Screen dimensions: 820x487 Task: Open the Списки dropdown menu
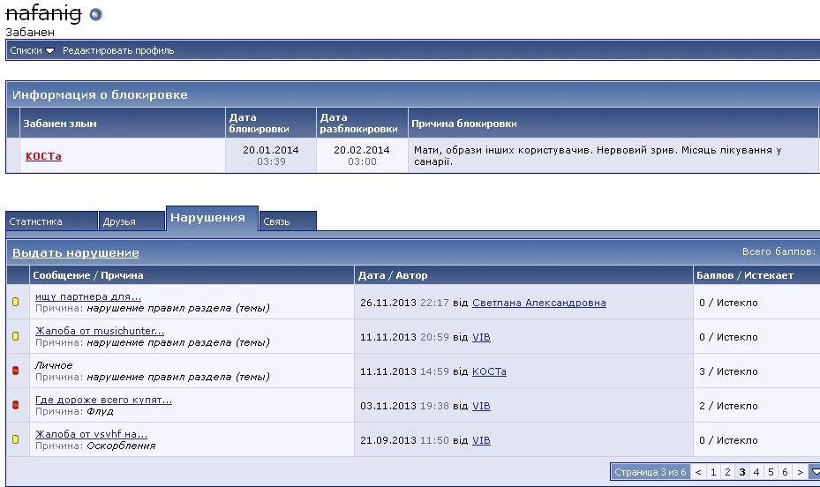tap(32, 50)
